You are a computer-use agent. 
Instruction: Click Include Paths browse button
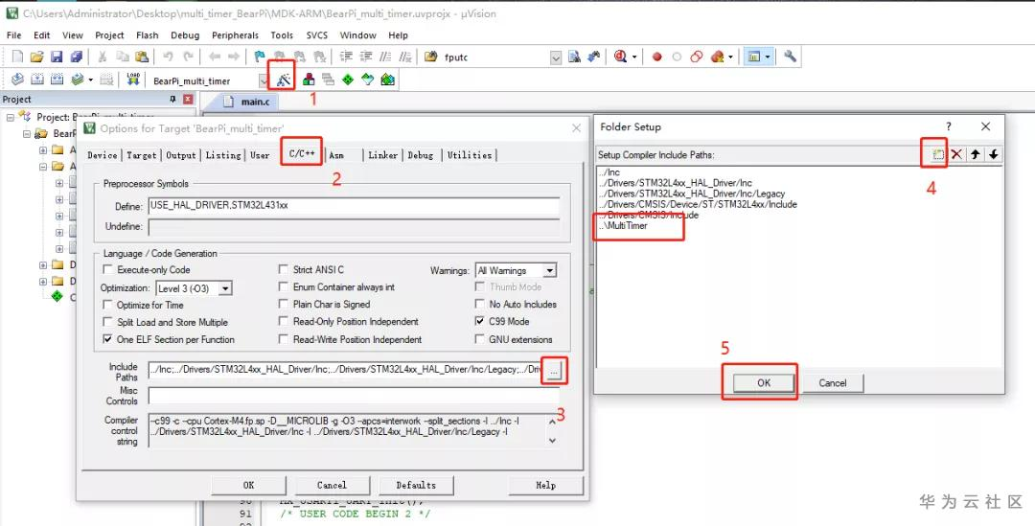554,372
